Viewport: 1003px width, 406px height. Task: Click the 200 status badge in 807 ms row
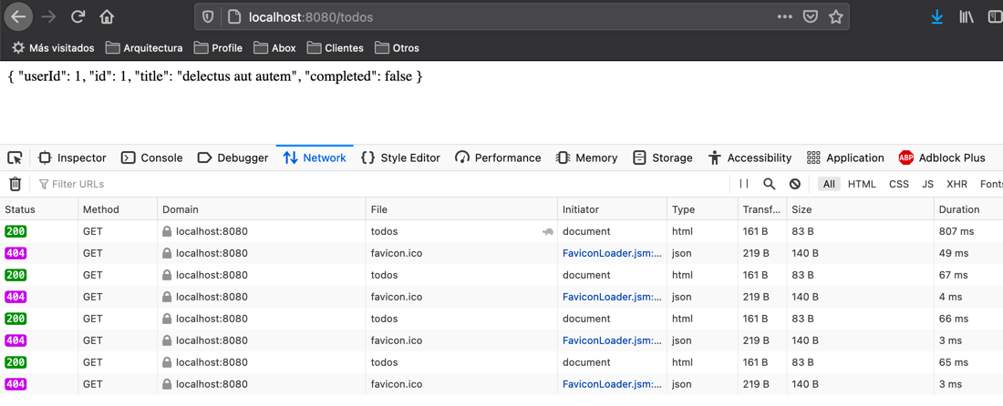[16, 232]
